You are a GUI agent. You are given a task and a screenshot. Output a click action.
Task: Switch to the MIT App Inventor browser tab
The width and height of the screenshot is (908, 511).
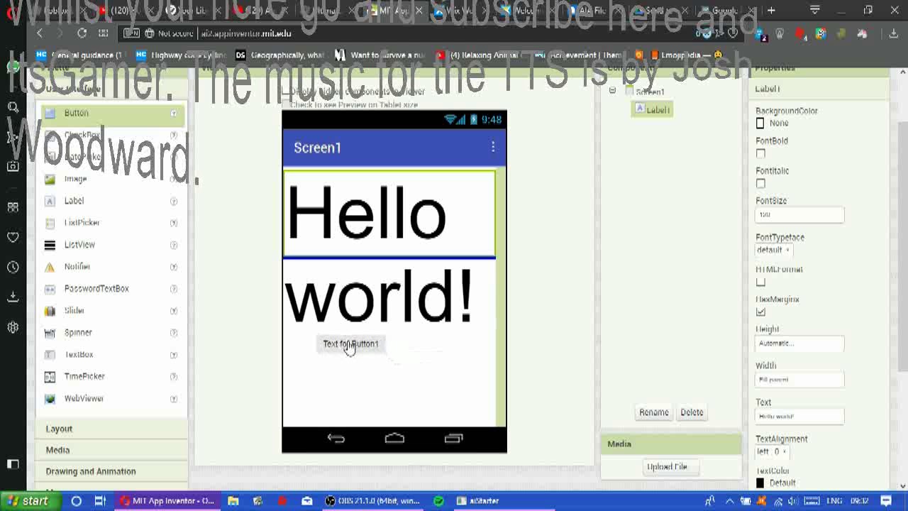point(394,11)
